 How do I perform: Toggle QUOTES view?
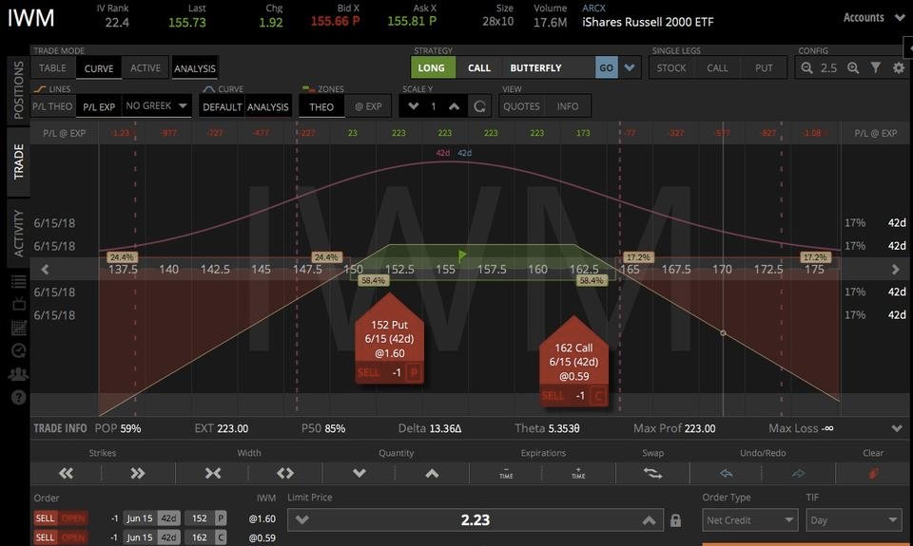click(521, 106)
